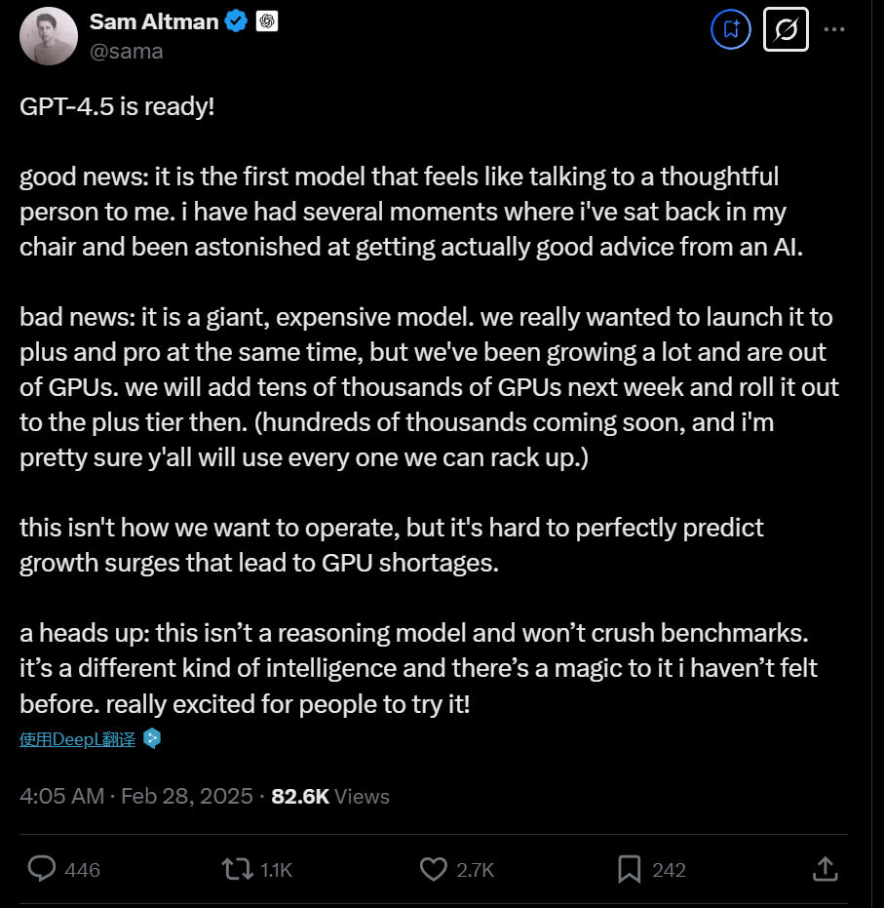This screenshot has width=884, height=908.
Task: Open Sam Altman's profile picture
Action: [48, 36]
